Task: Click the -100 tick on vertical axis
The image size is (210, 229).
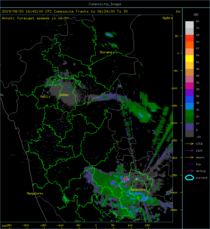Action: (x=174, y=88)
